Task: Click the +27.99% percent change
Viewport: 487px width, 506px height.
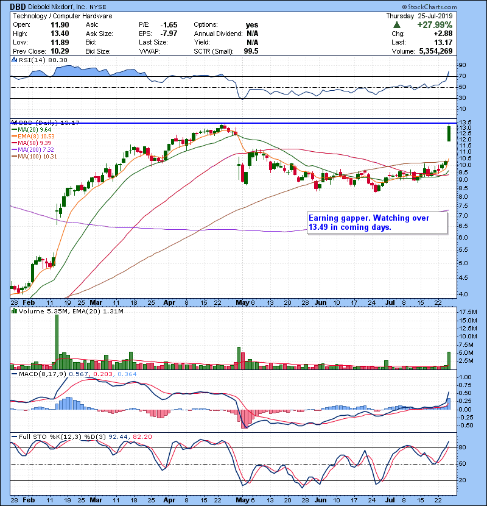Action: (435, 25)
